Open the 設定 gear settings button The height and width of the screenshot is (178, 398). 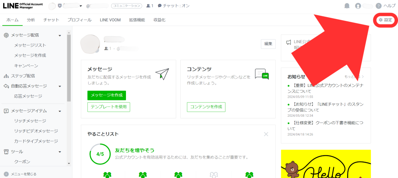[x=385, y=20]
